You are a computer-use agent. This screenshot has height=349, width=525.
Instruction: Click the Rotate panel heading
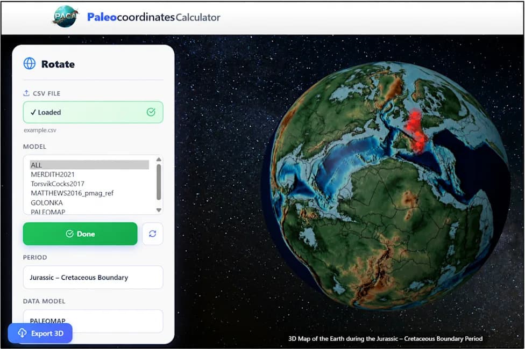(58, 64)
